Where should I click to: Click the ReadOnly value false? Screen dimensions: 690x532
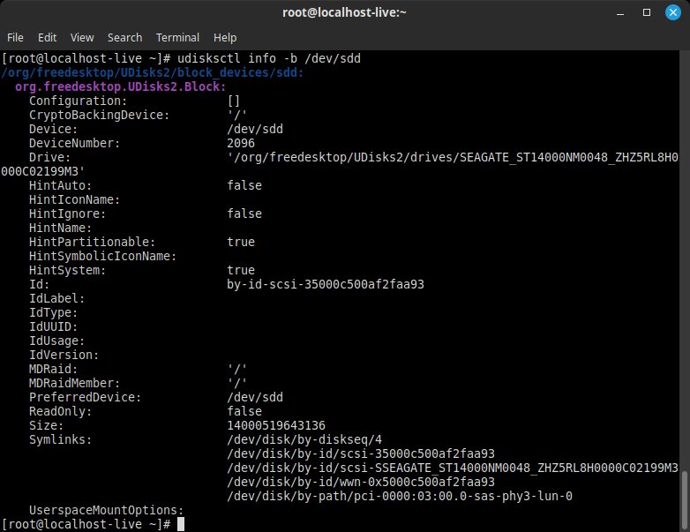(244, 411)
